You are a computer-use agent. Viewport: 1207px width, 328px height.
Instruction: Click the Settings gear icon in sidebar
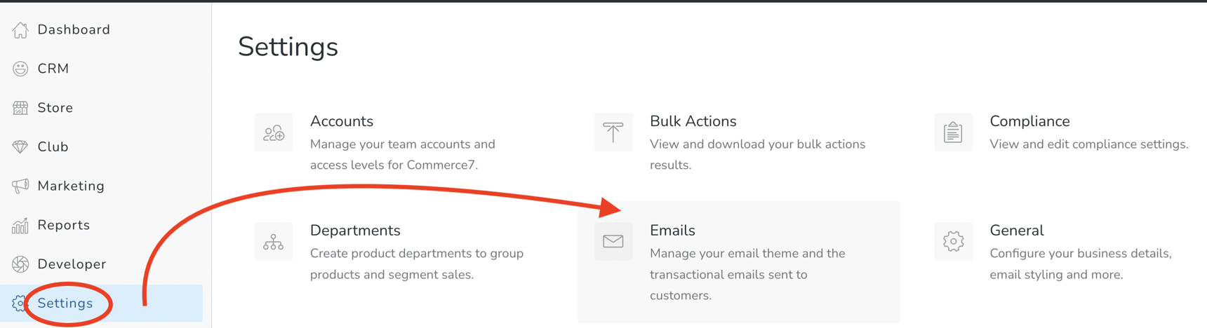pyautogui.click(x=19, y=303)
